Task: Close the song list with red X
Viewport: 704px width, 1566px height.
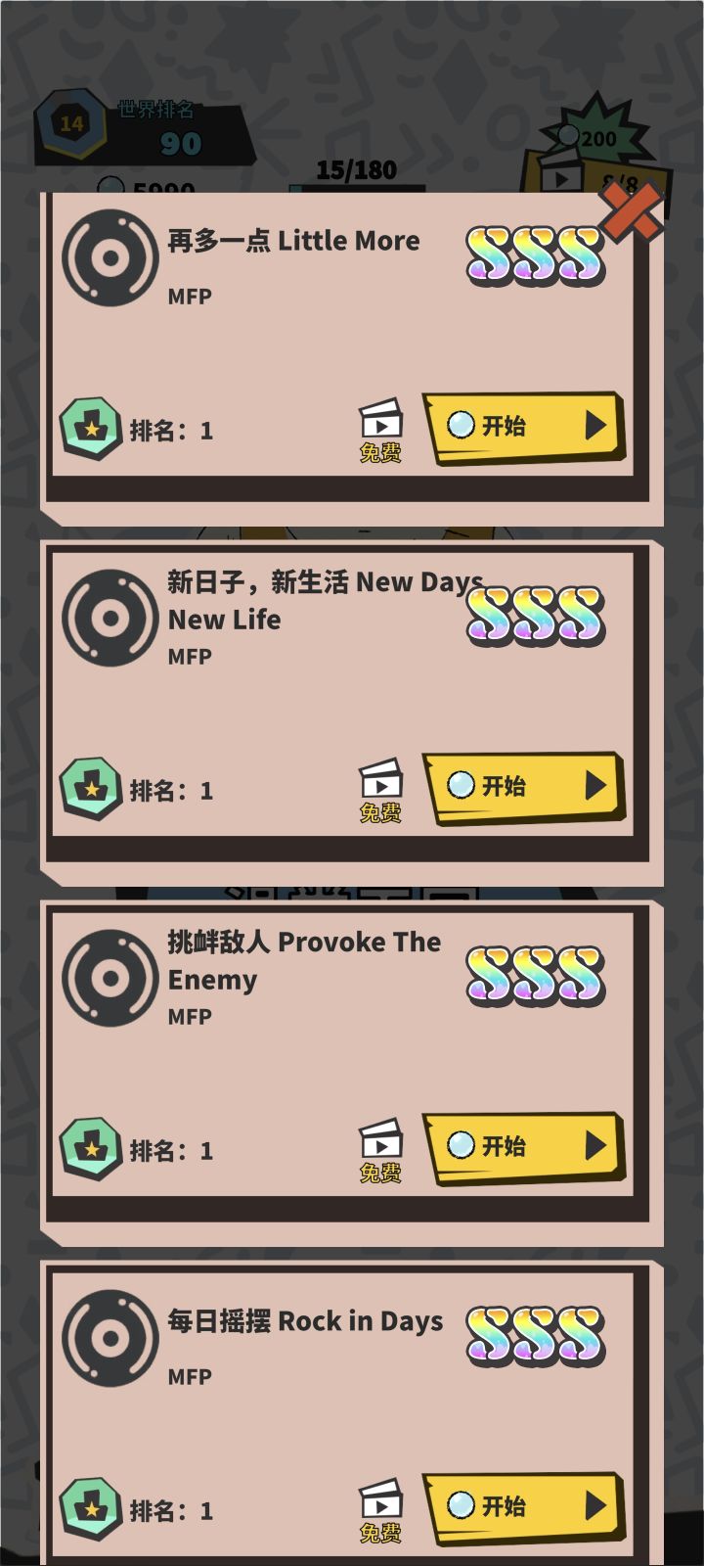Action: (x=632, y=209)
